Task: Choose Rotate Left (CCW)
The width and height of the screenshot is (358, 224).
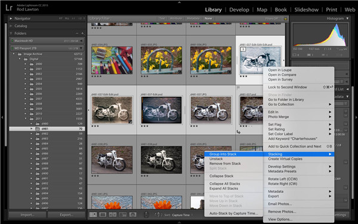Action: [299, 179]
